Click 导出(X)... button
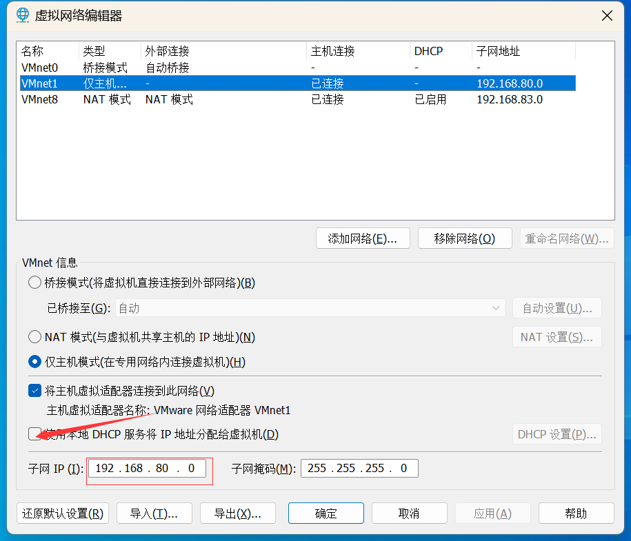 tap(237, 513)
